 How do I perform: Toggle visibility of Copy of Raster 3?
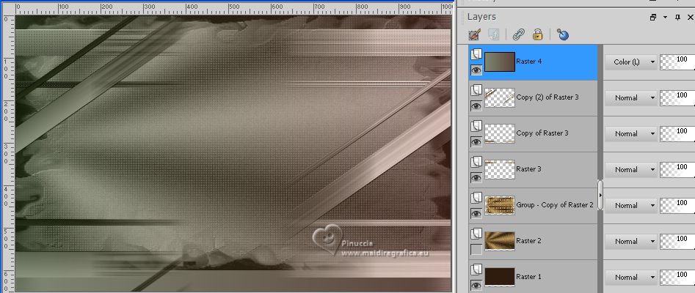point(476,141)
